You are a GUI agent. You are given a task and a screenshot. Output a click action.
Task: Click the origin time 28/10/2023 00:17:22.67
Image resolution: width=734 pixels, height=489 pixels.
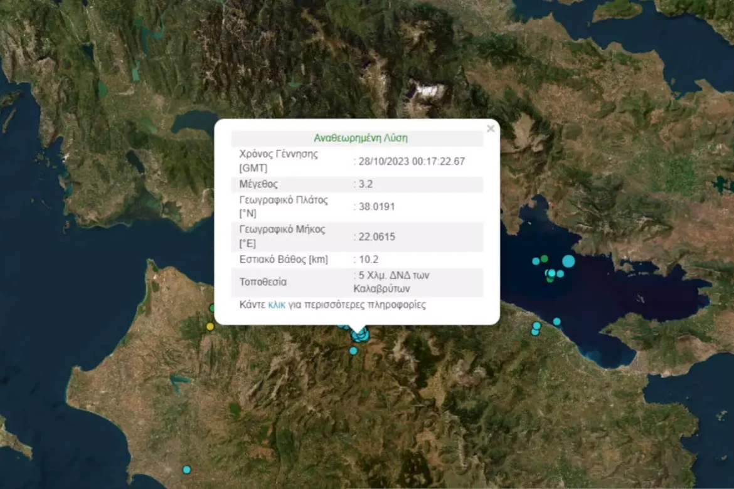(411, 161)
